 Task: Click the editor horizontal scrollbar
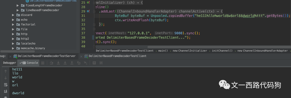point(219,47)
